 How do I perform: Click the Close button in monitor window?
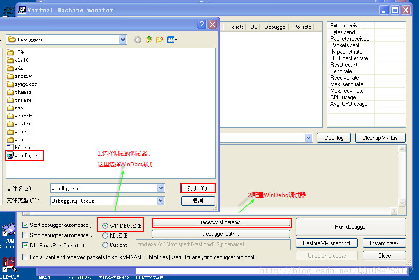[x=384, y=256]
